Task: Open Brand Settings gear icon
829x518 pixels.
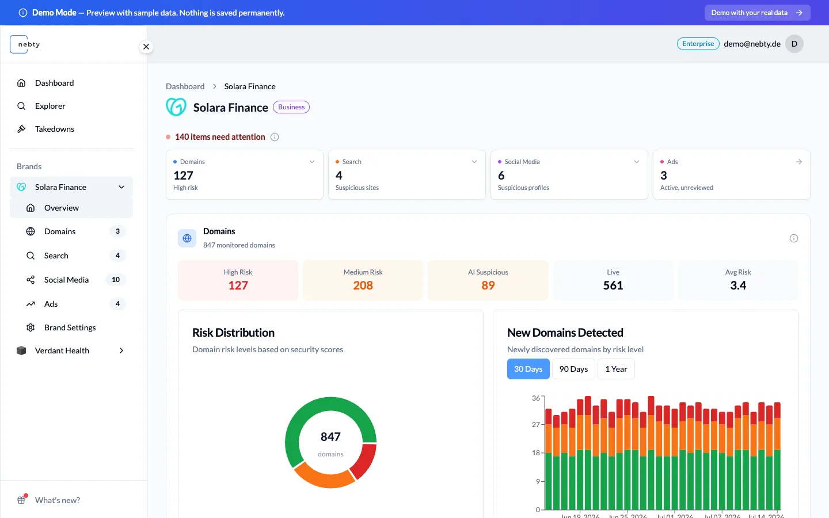Action: [x=31, y=327]
